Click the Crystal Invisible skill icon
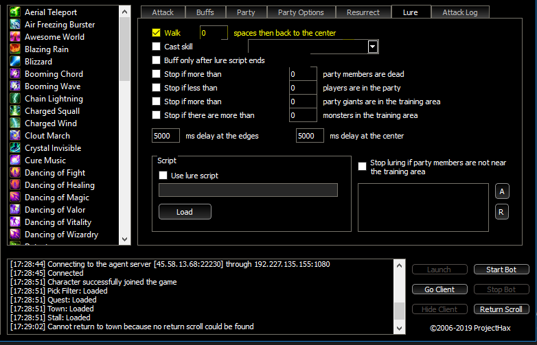 pyautogui.click(x=15, y=148)
